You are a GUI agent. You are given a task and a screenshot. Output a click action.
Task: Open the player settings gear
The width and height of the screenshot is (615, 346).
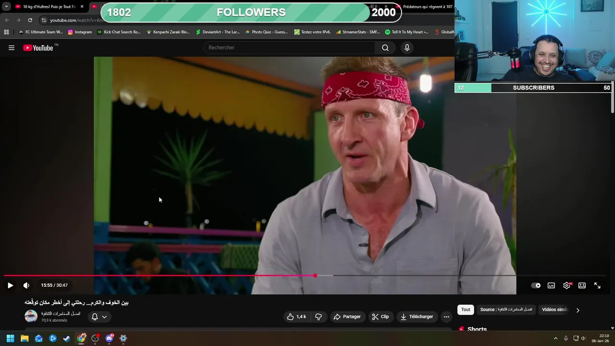(566, 285)
